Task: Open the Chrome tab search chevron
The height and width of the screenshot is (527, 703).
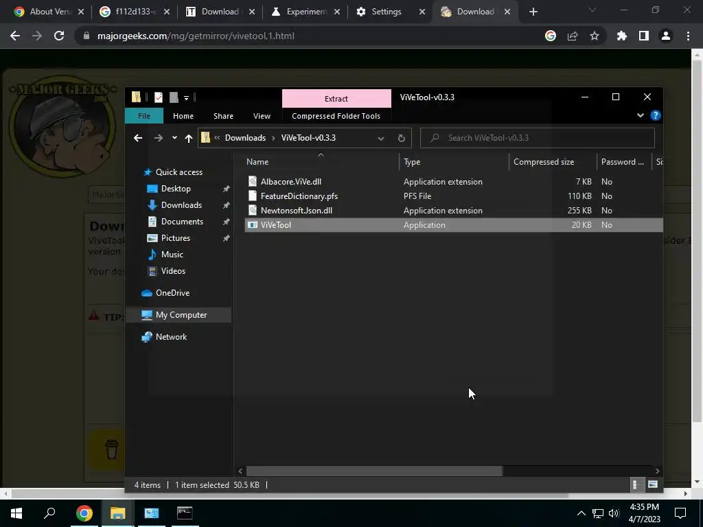Action: point(592,10)
